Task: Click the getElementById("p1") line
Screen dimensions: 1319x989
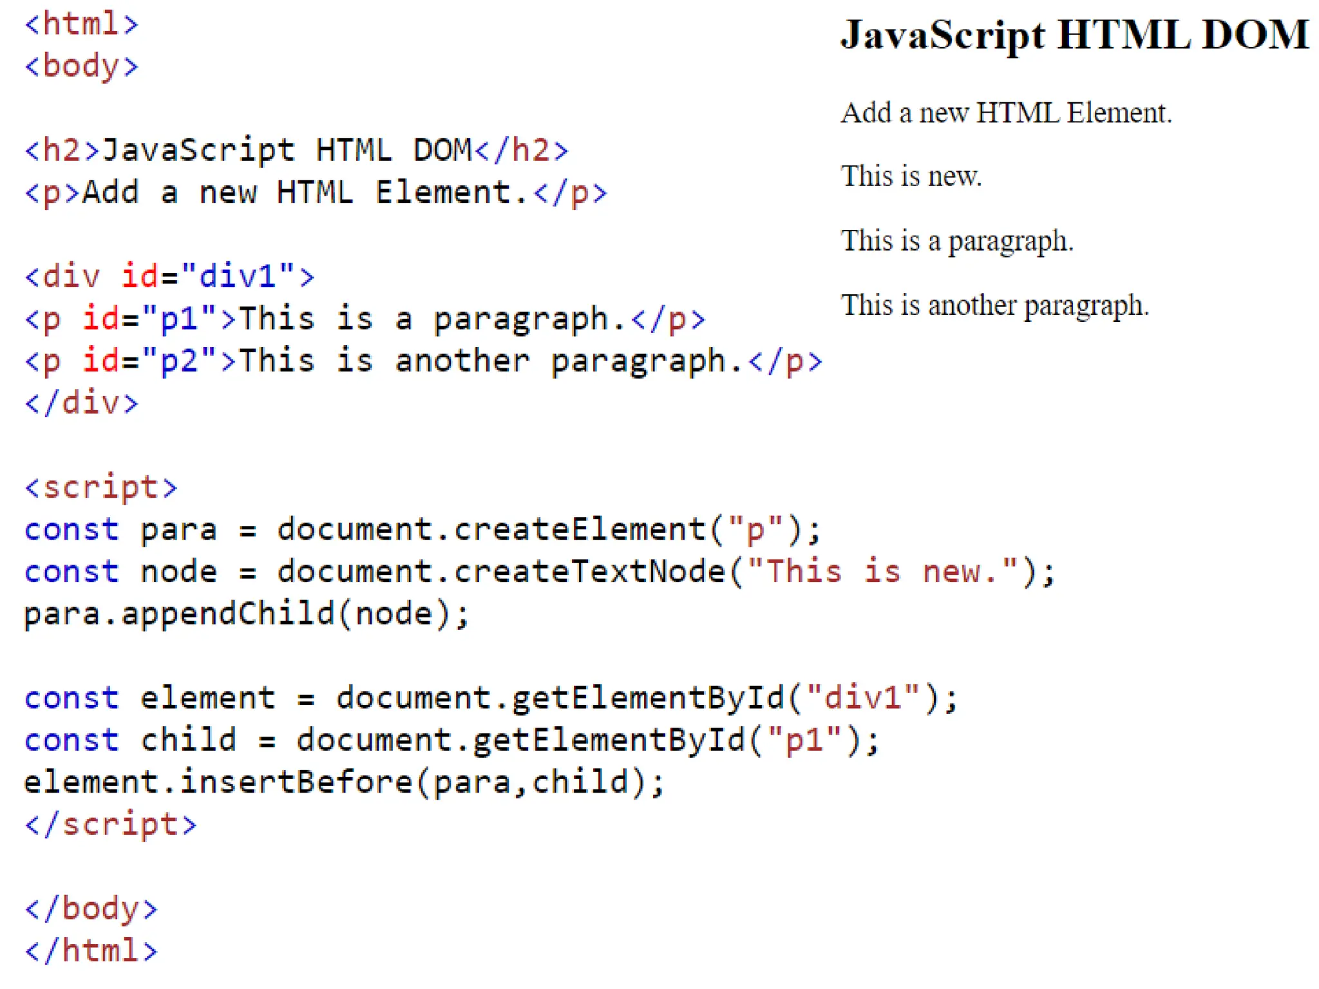Action: [451, 740]
